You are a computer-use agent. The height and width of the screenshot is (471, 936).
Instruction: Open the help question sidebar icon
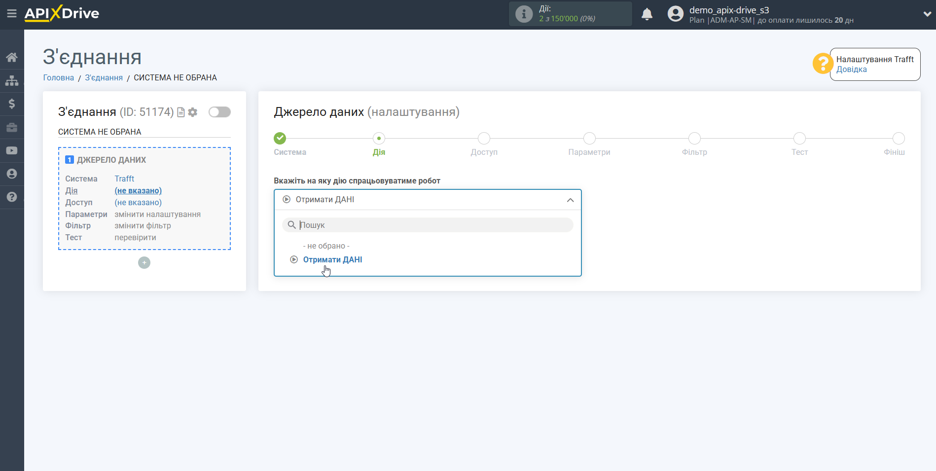tap(12, 197)
